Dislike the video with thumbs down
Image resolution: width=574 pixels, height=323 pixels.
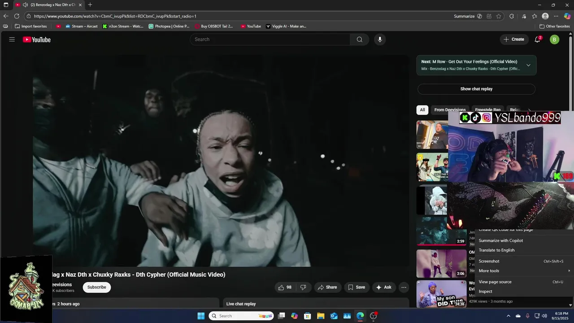(303, 287)
